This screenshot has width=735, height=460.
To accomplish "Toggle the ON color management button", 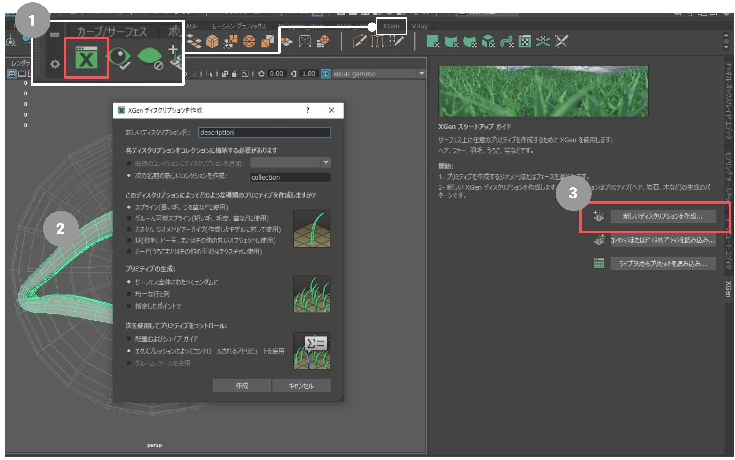I will 326,74.
